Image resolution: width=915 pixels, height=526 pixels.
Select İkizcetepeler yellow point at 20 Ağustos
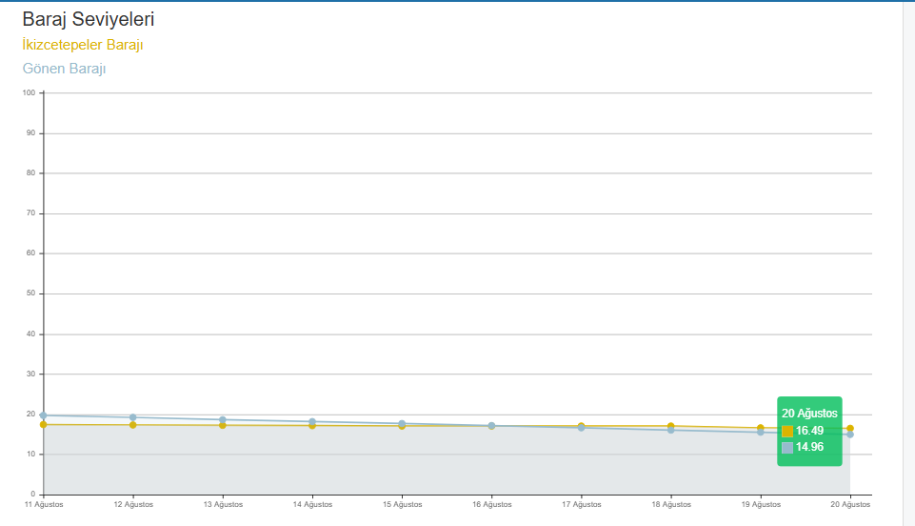850,429
